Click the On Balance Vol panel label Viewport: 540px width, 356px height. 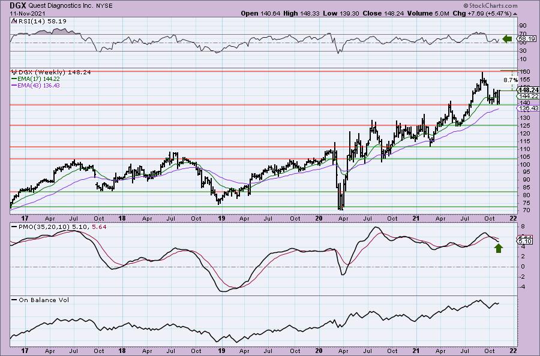click(x=44, y=300)
